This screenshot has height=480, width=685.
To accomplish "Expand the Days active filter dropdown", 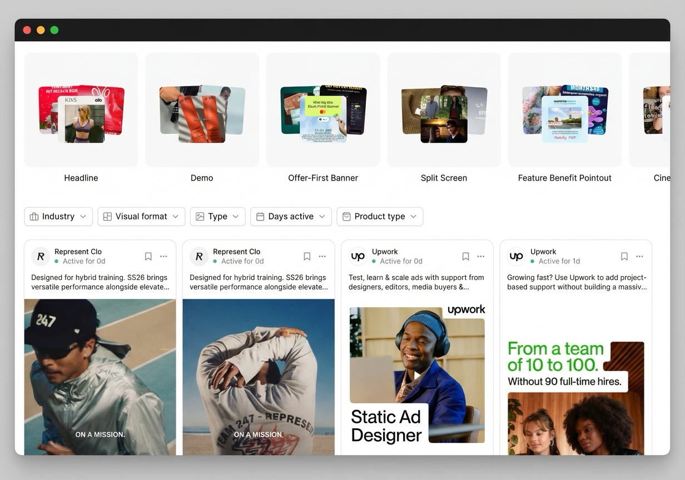I will coord(291,217).
